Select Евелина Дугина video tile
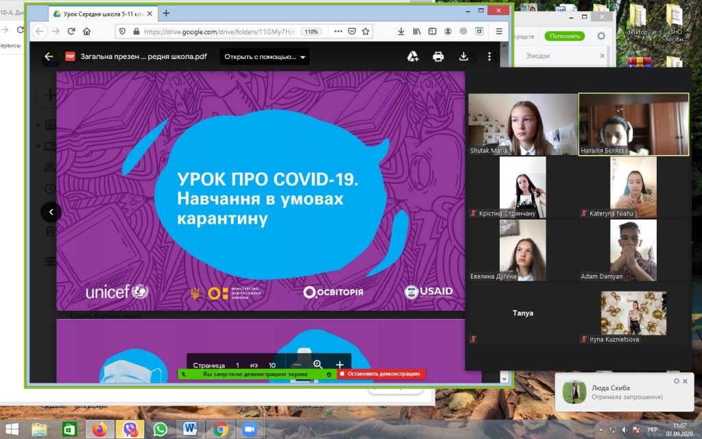The image size is (702, 439). (523, 250)
